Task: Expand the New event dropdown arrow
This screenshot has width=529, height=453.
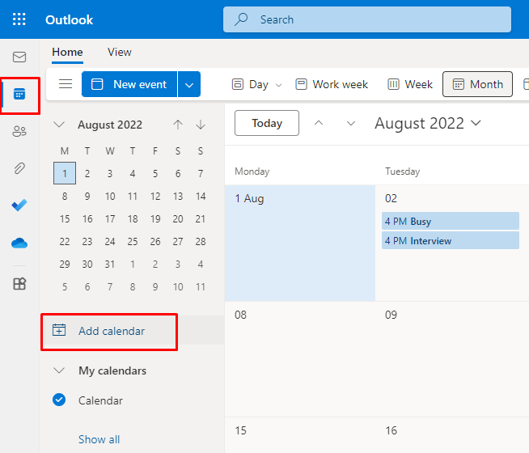Action: click(x=189, y=84)
